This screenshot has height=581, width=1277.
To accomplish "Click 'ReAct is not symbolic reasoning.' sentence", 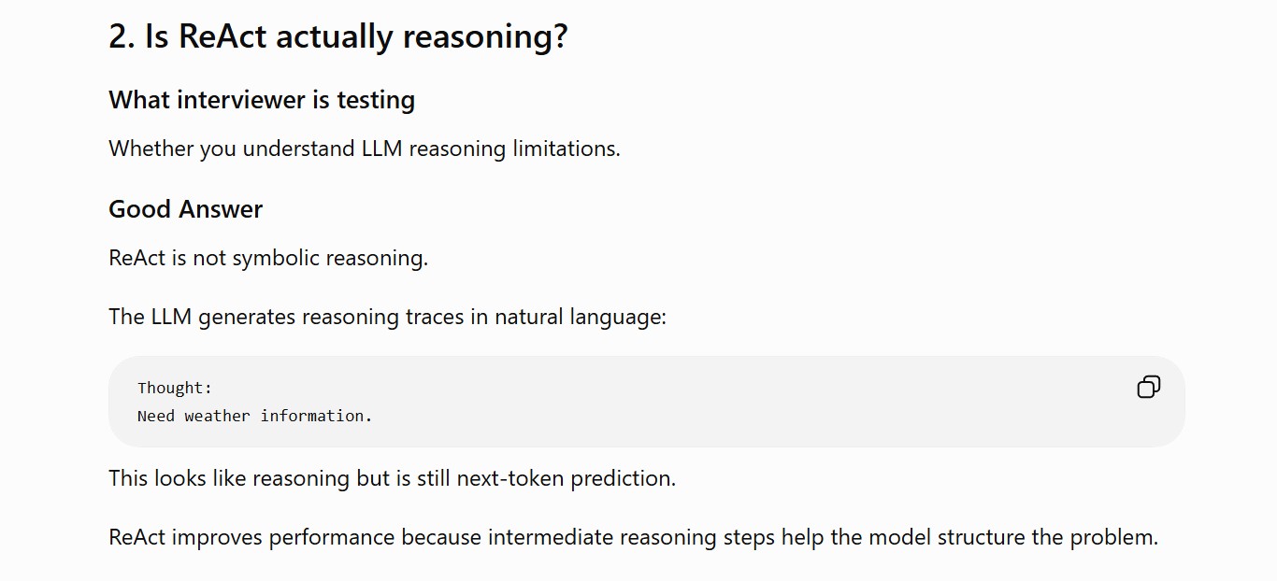I will tap(268, 258).
